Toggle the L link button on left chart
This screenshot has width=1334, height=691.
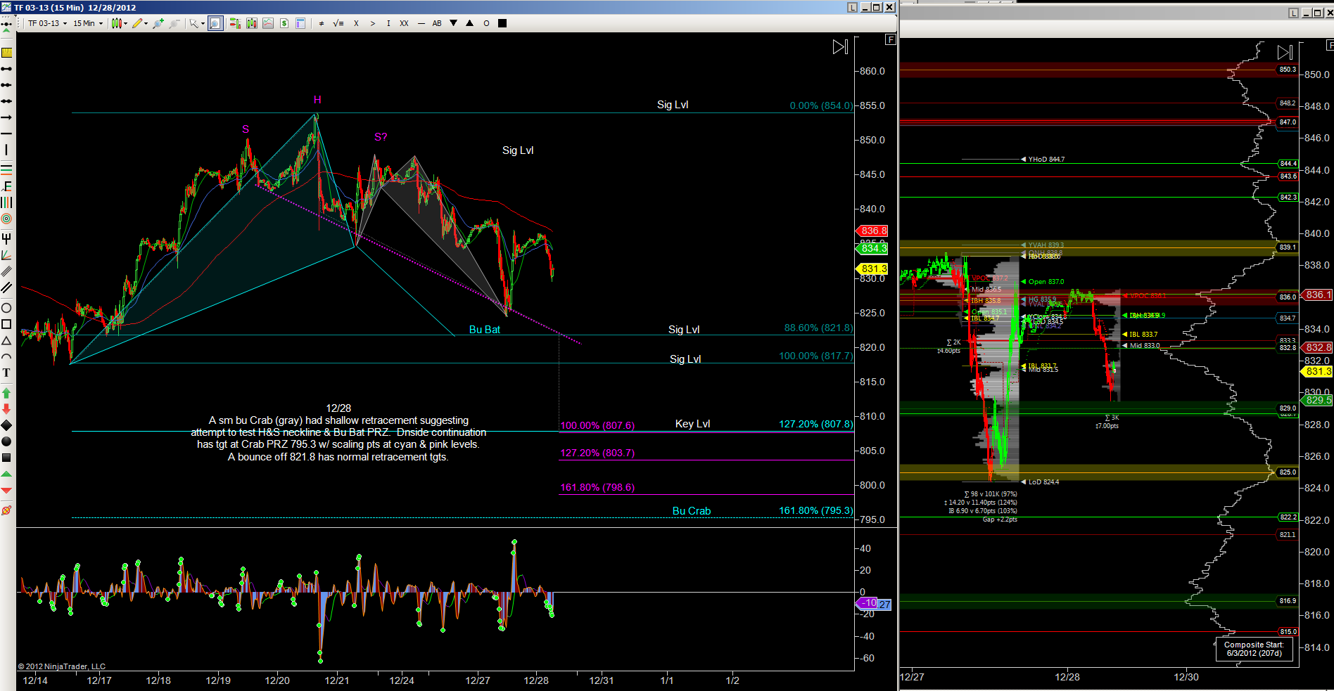coord(852,7)
